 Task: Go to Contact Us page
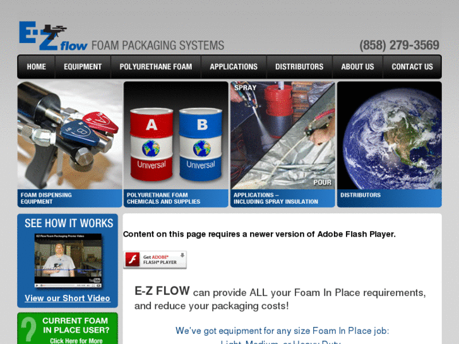tap(412, 67)
